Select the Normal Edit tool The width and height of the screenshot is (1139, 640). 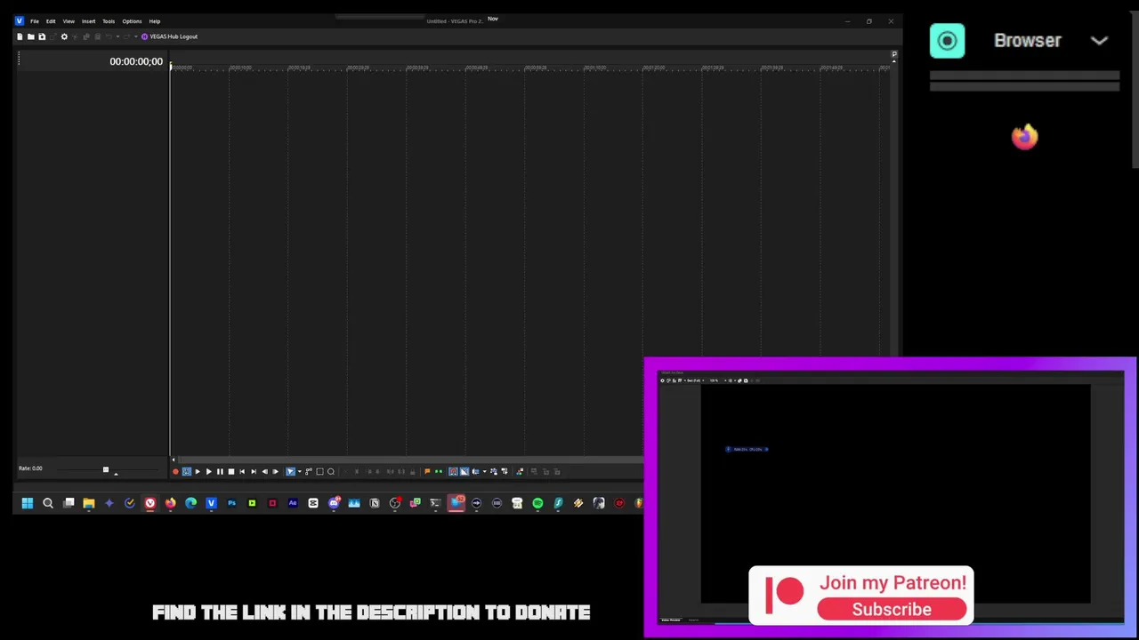click(290, 471)
